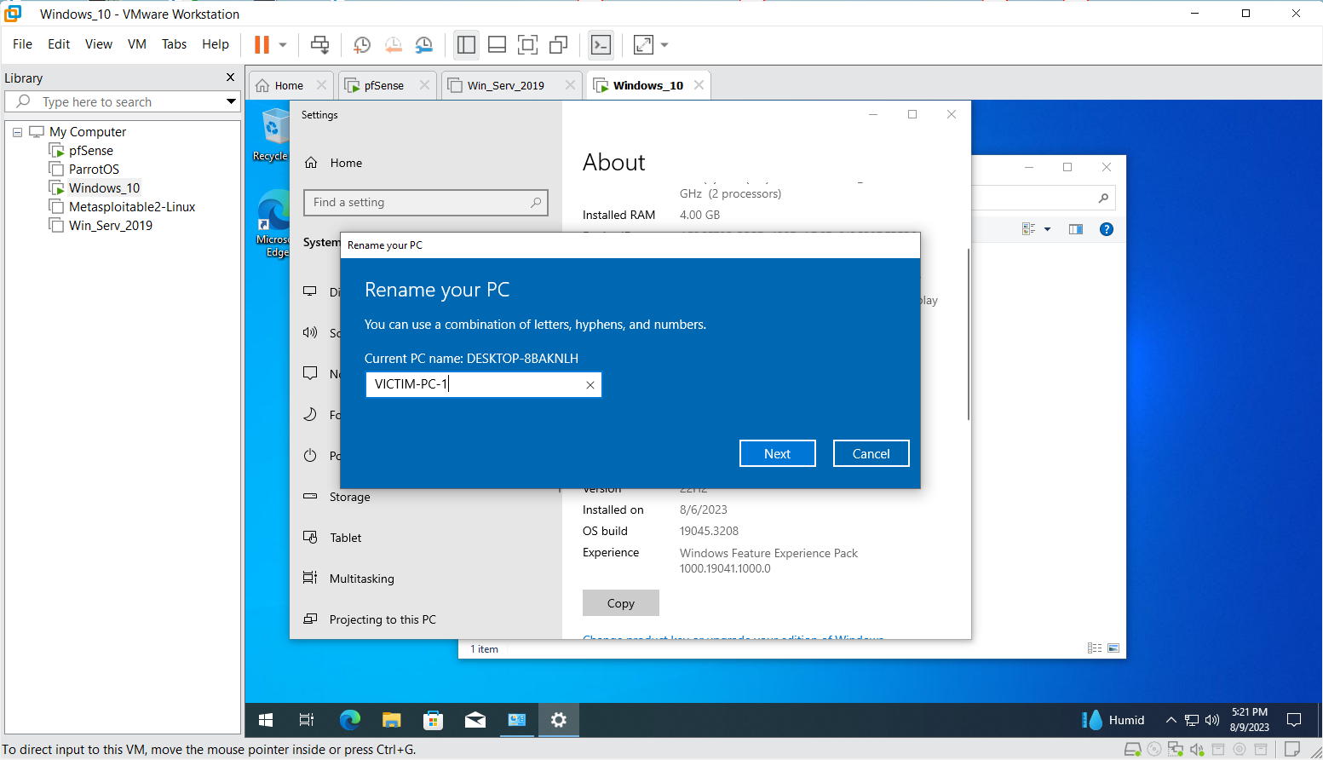Viewport: 1323px width, 760px height.
Task: Open the Help menu
Action: point(216,44)
